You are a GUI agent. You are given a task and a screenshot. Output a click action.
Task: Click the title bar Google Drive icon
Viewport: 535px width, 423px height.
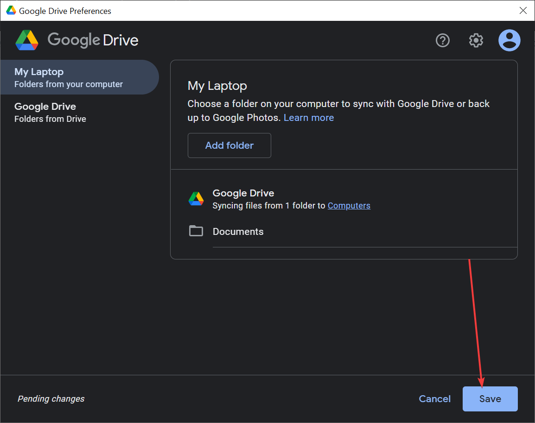11,11
